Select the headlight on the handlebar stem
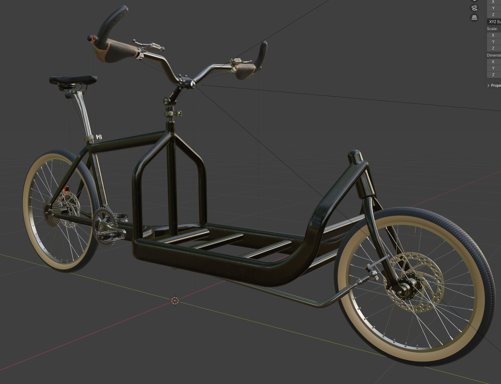The image size is (501, 384). [193, 84]
